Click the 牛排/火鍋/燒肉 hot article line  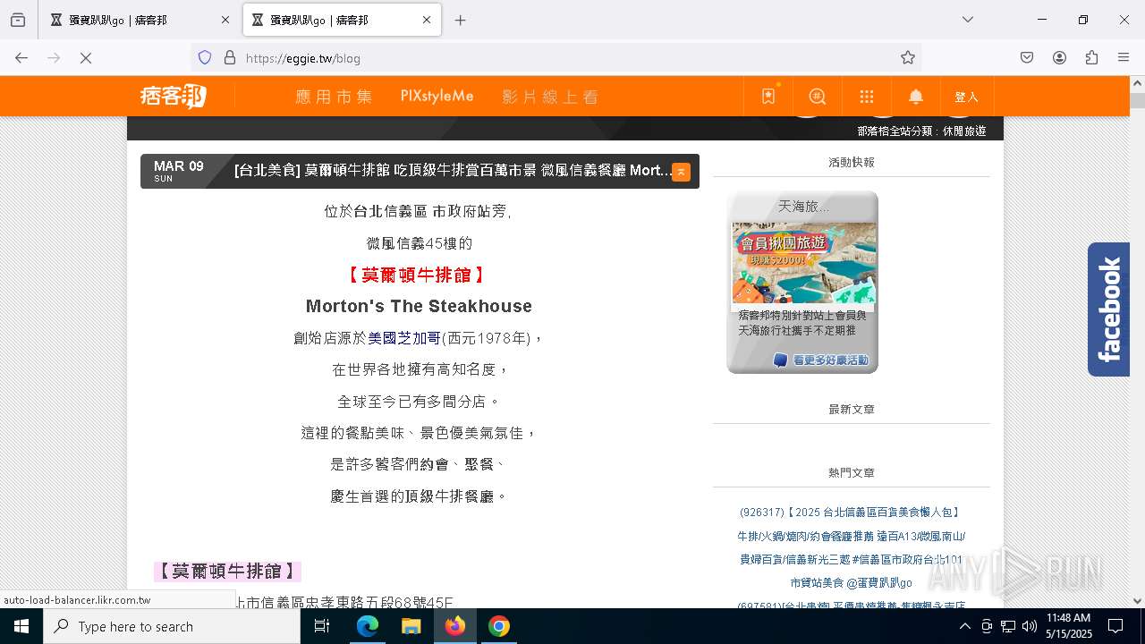pos(851,536)
